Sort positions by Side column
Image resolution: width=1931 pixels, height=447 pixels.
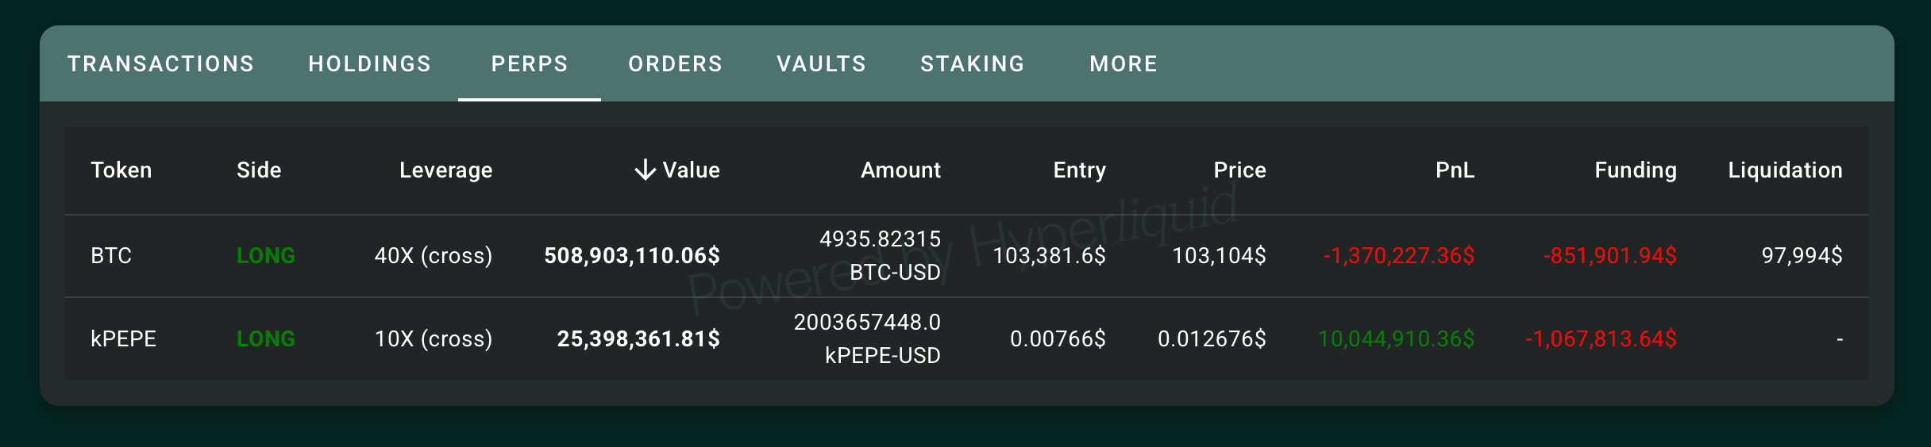(259, 170)
